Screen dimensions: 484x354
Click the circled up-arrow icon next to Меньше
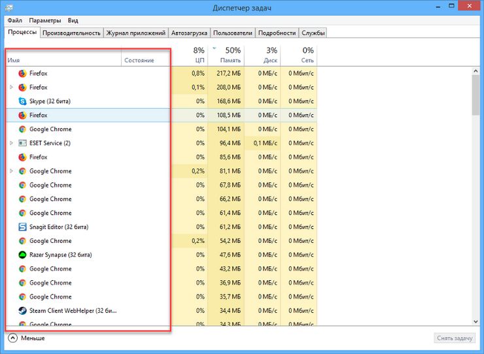[12, 338]
